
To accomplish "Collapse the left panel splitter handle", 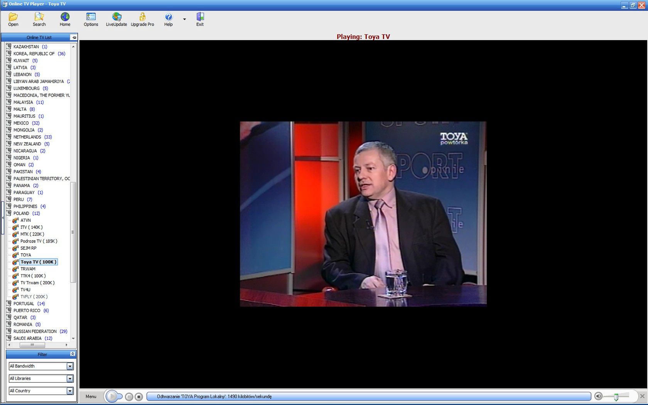I will pos(3,218).
